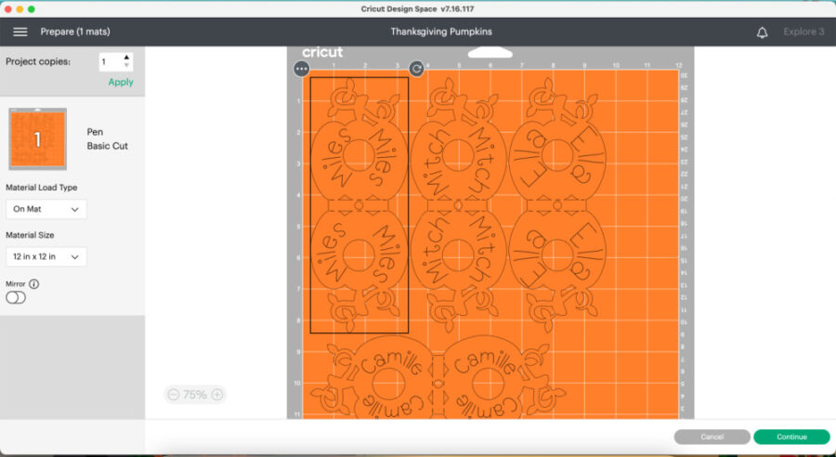Open the Material Load Type dropdown

(46, 209)
